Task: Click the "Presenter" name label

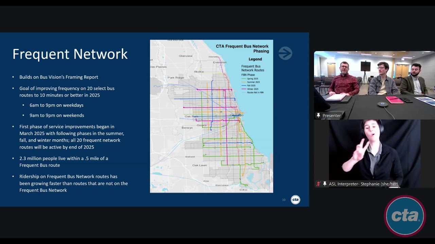Action: 332,116
